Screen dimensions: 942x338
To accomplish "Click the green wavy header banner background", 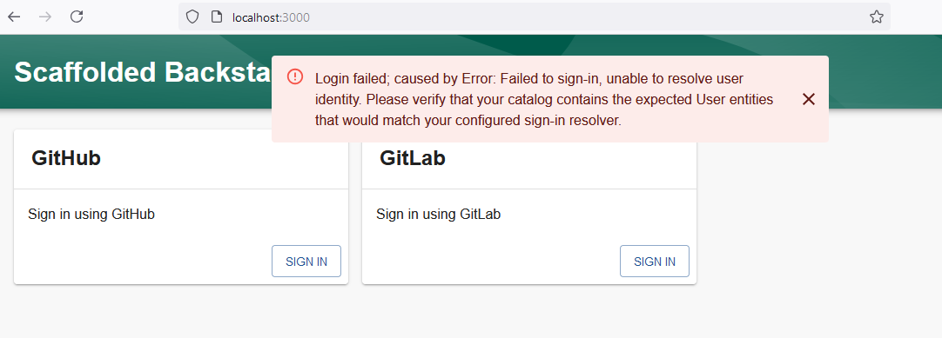I will 883,72.
